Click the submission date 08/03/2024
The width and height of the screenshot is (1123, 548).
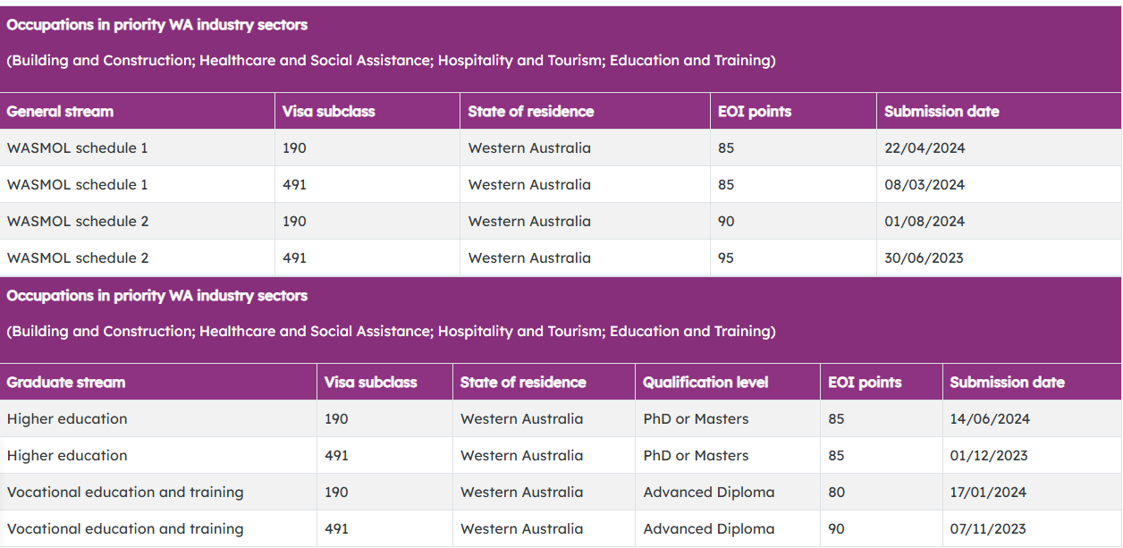coord(925,185)
